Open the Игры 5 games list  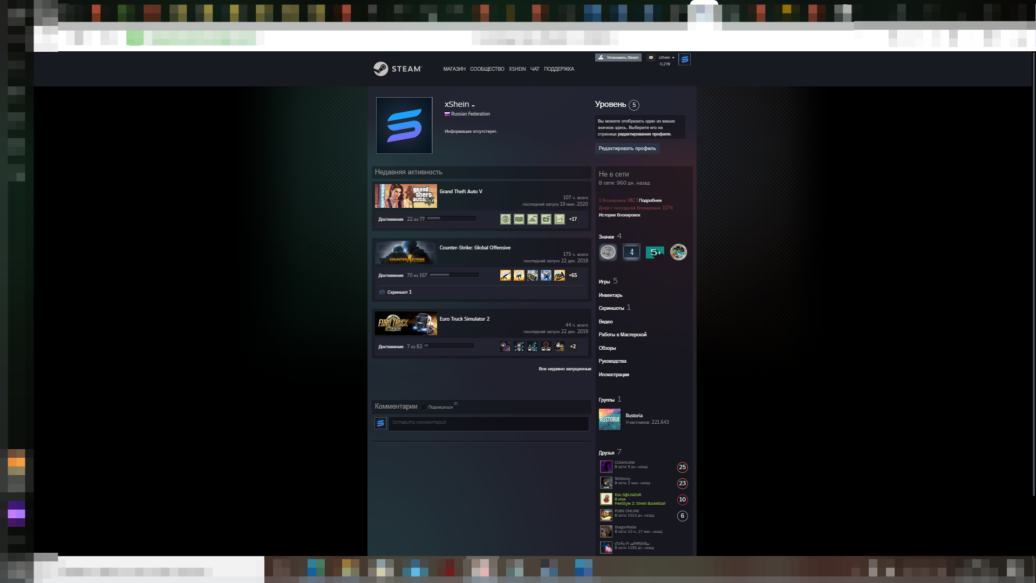[608, 281]
